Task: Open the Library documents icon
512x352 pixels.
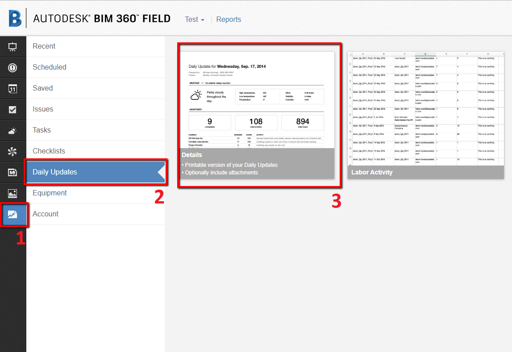Action: pyautogui.click(x=13, y=172)
